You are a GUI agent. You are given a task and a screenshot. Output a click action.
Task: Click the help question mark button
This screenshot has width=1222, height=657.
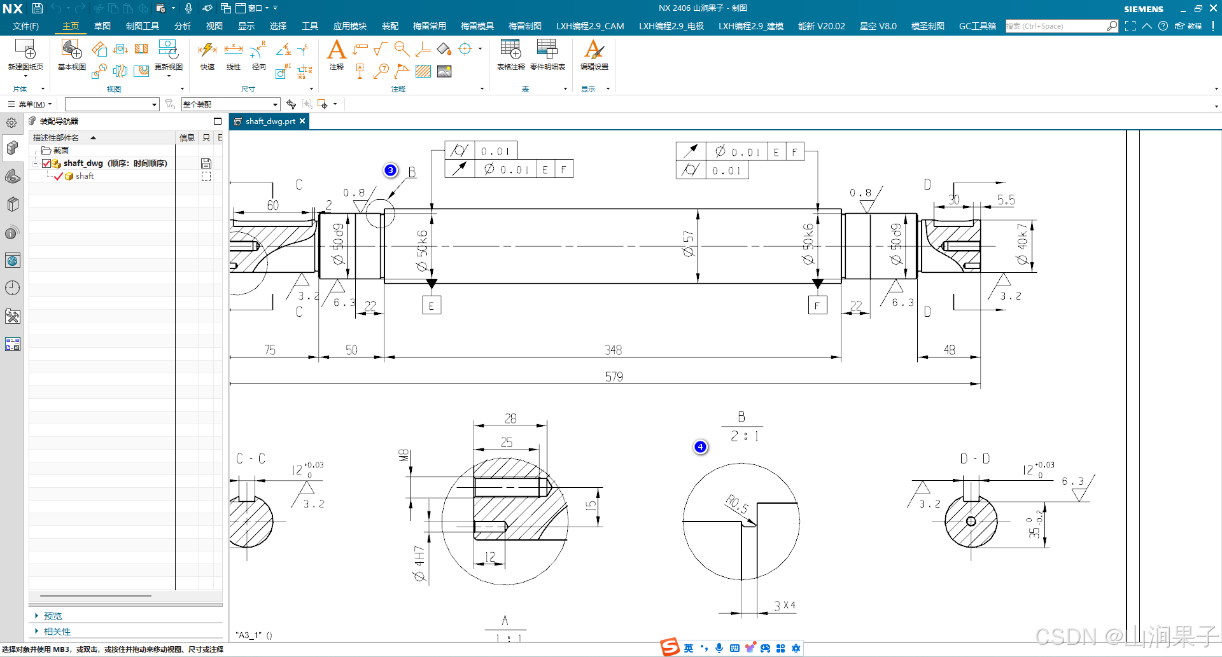[1163, 26]
